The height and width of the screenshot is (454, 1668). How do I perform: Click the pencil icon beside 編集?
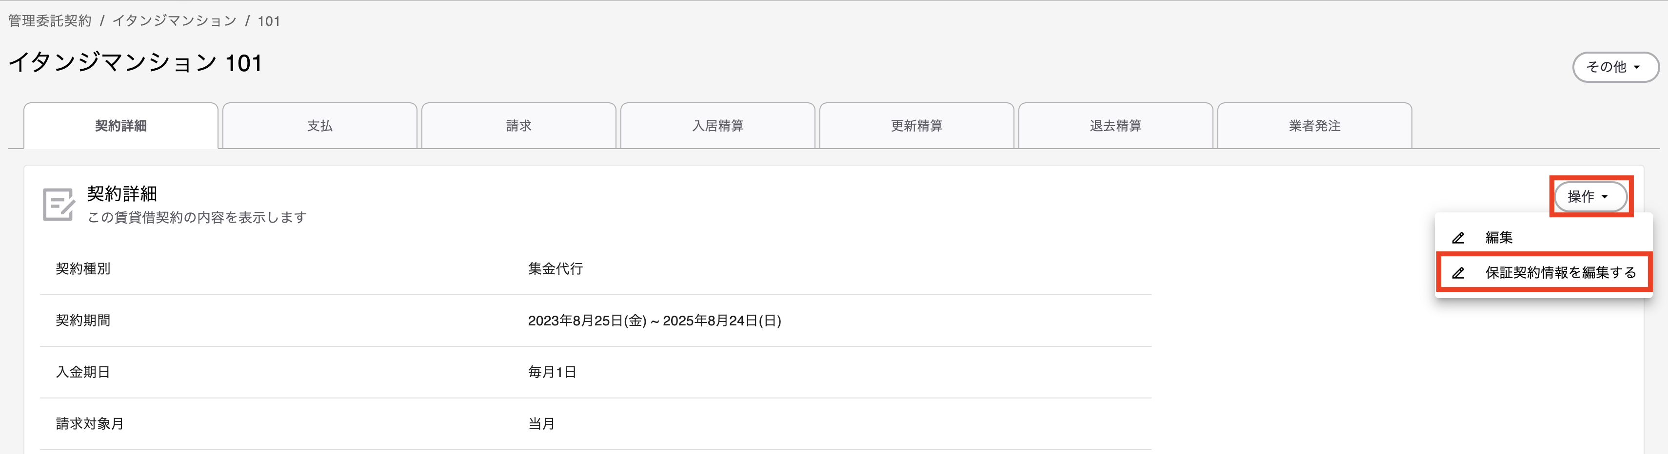[x=1458, y=238]
